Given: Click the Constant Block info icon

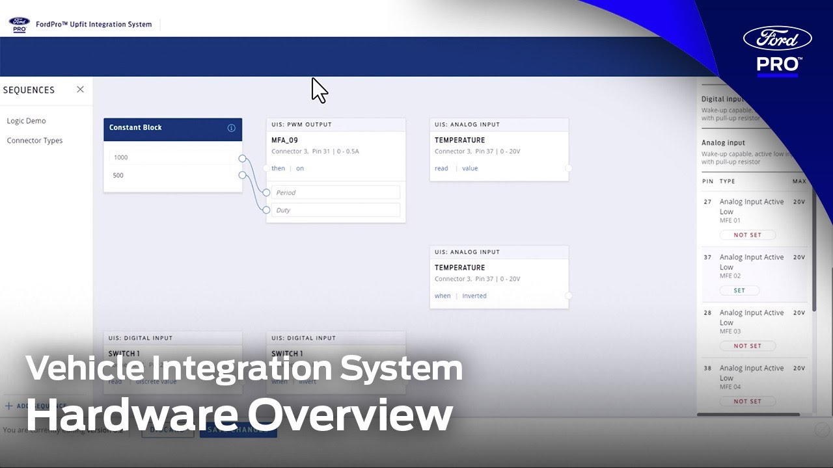Looking at the screenshot, I should pos(231,128).
